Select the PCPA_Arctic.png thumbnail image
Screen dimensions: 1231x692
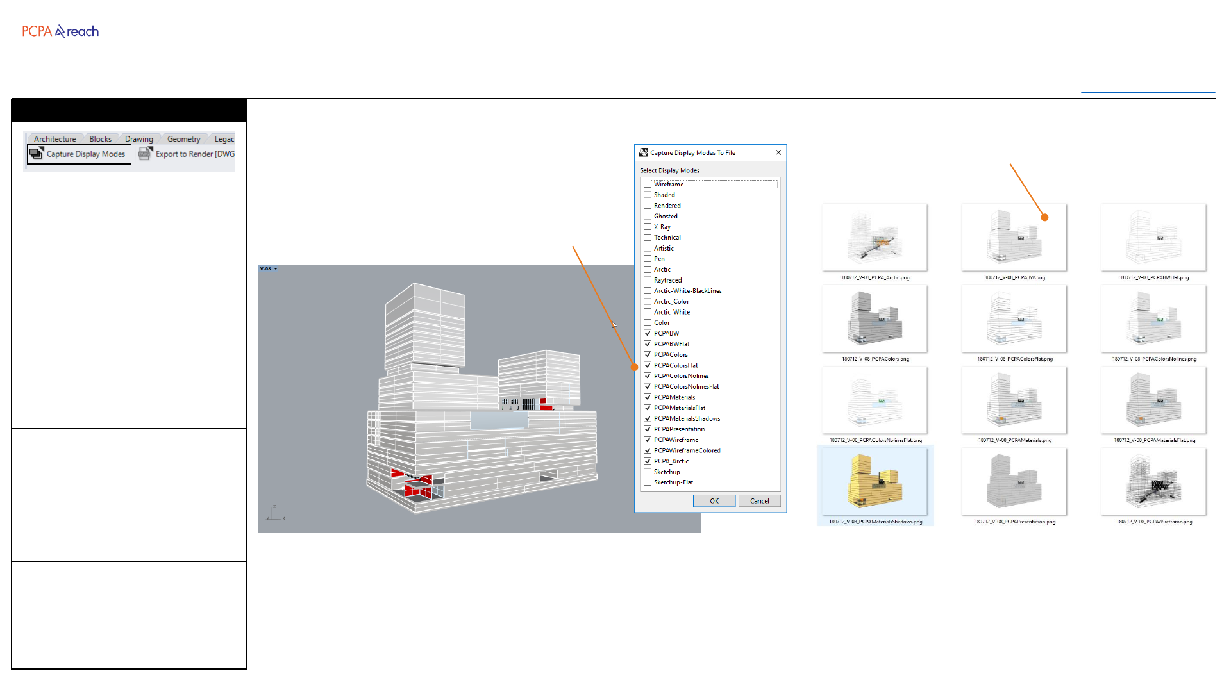[875, 238]
